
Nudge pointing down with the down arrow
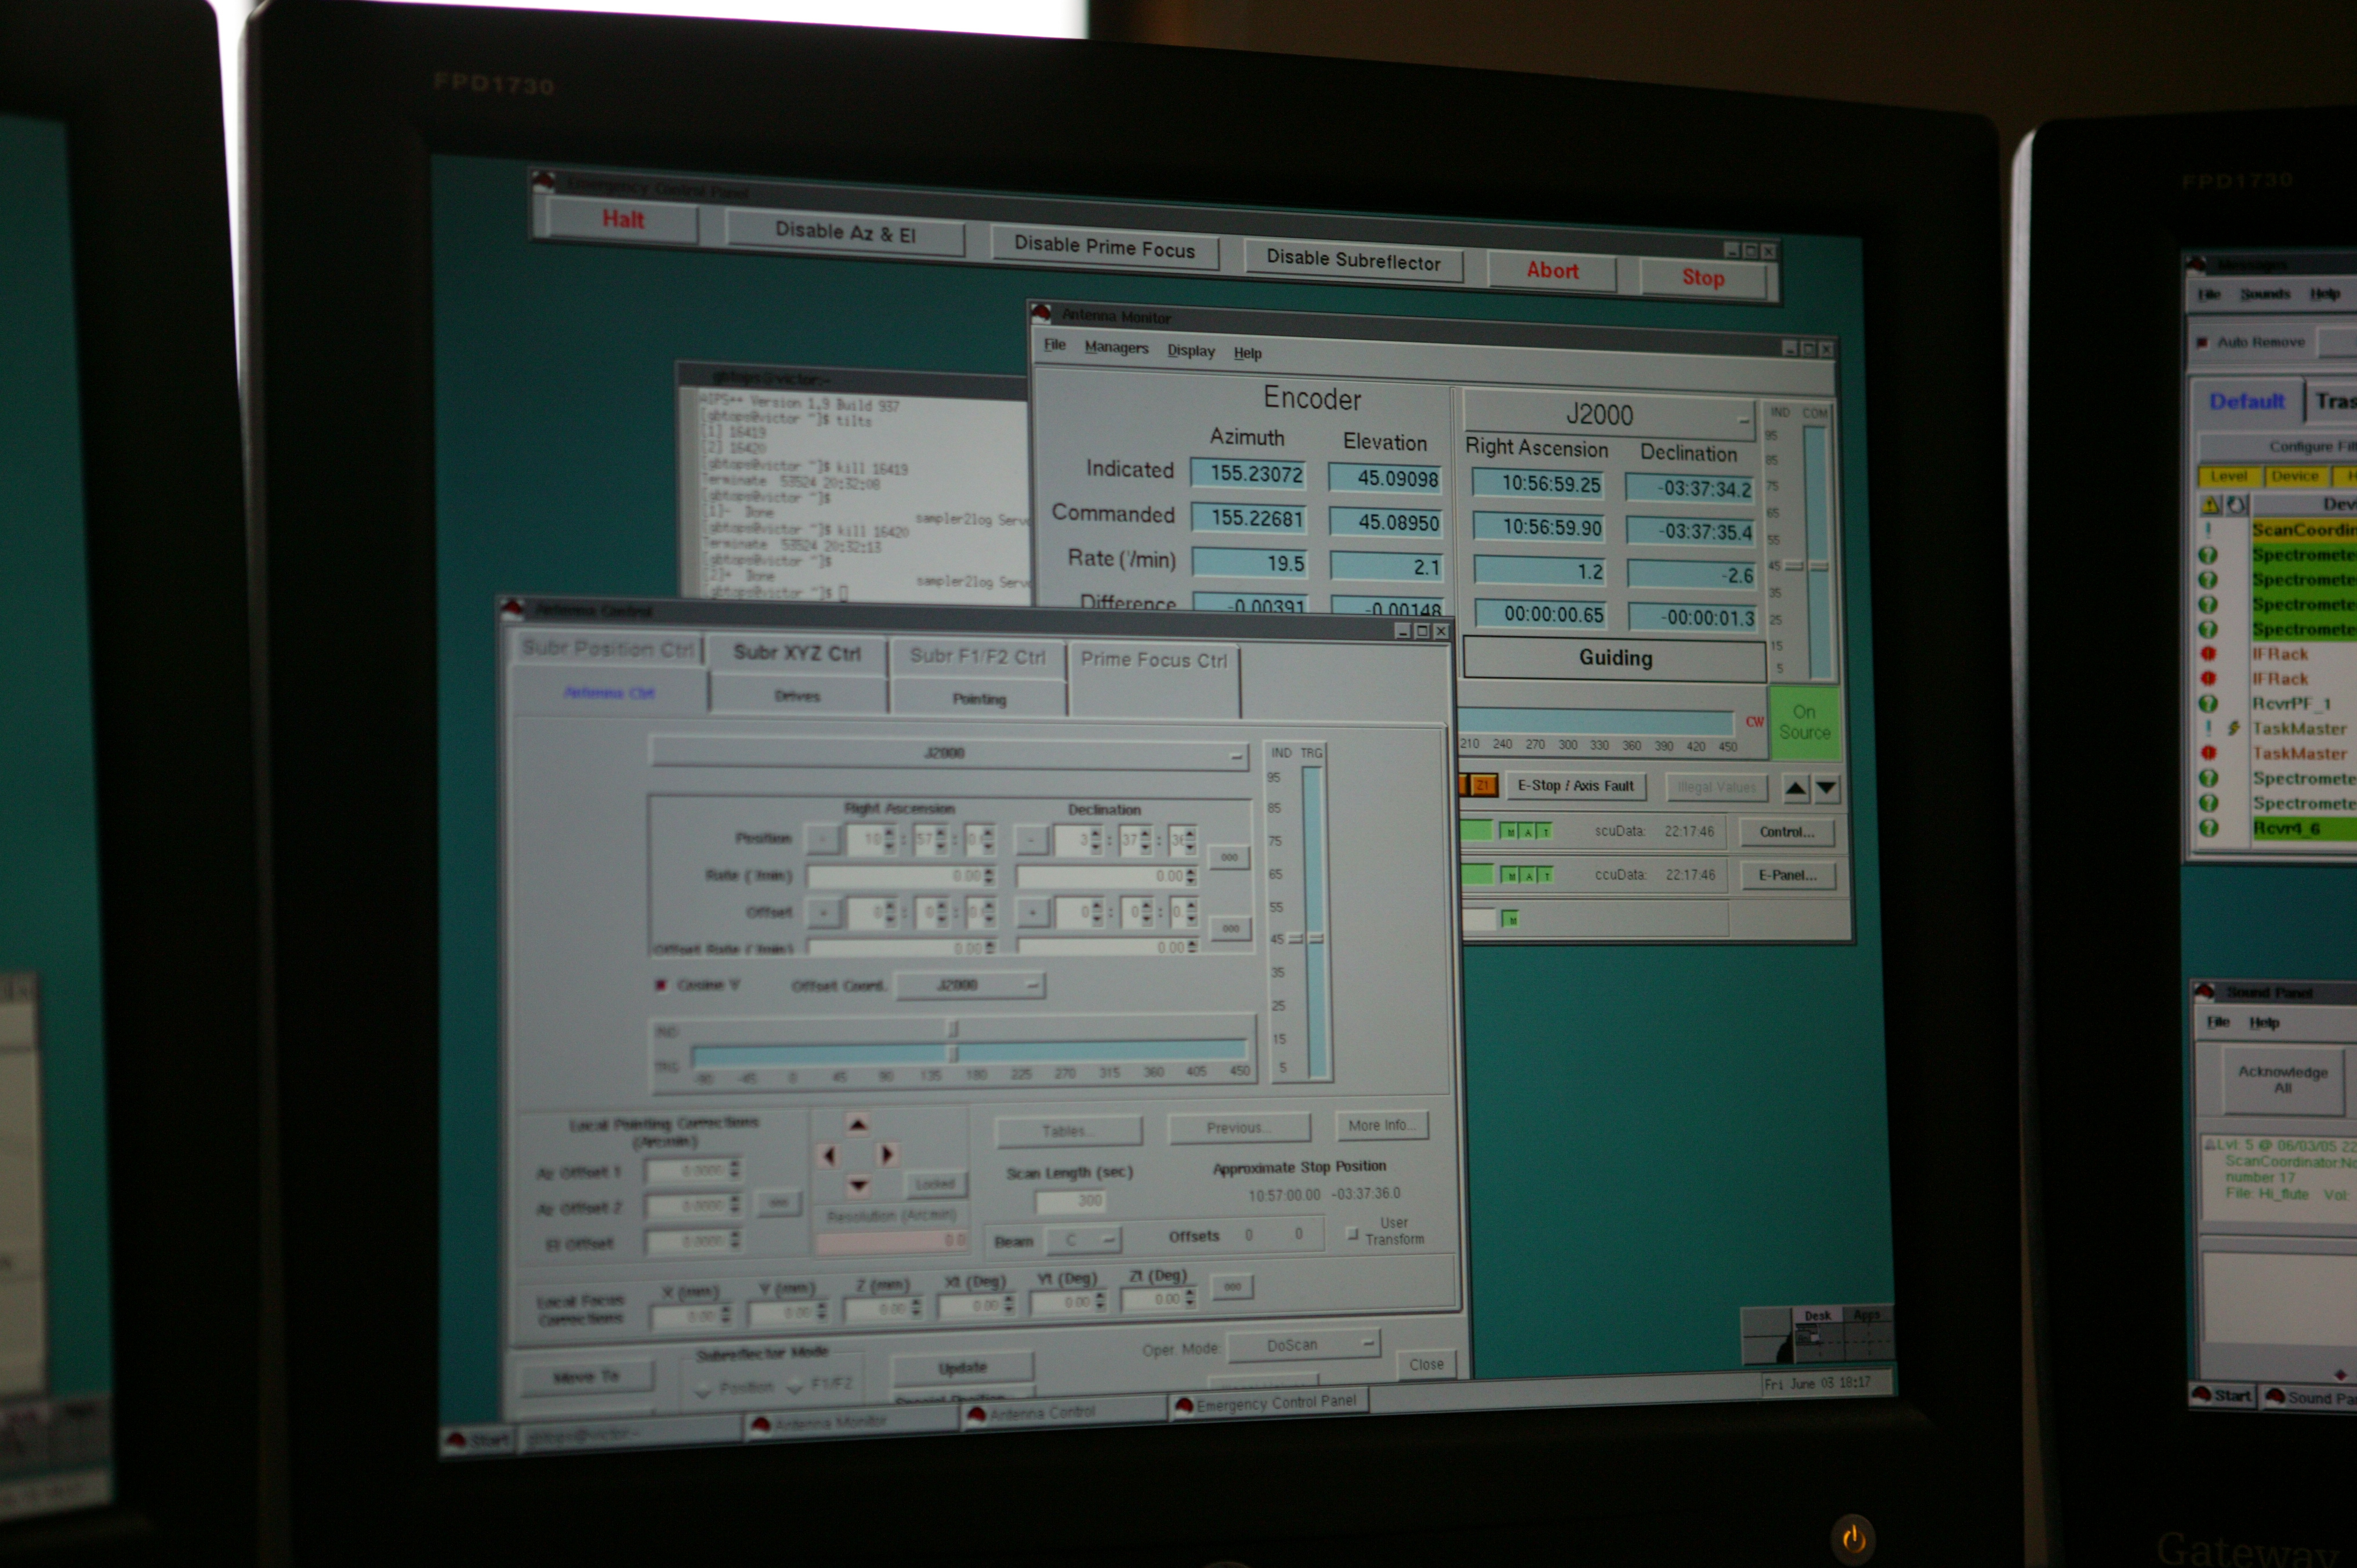(858, 1186)
